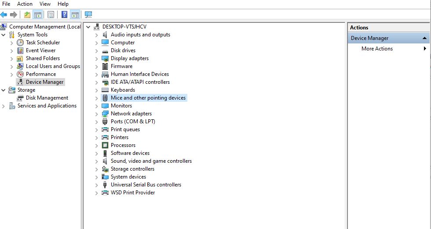This screenshot has width=431, height=229.
Task: Open the File menu
Action: pos(6,4)
